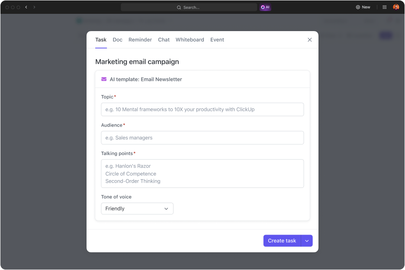The width and height of the screenshot is (405, 270).
Task: Select the Whiteboard tab
Action: [190, 40]
